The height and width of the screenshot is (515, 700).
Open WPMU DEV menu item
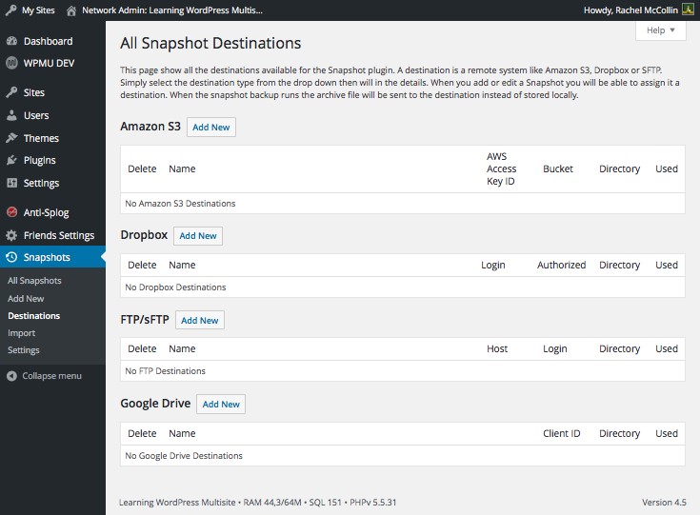point(52,63)
